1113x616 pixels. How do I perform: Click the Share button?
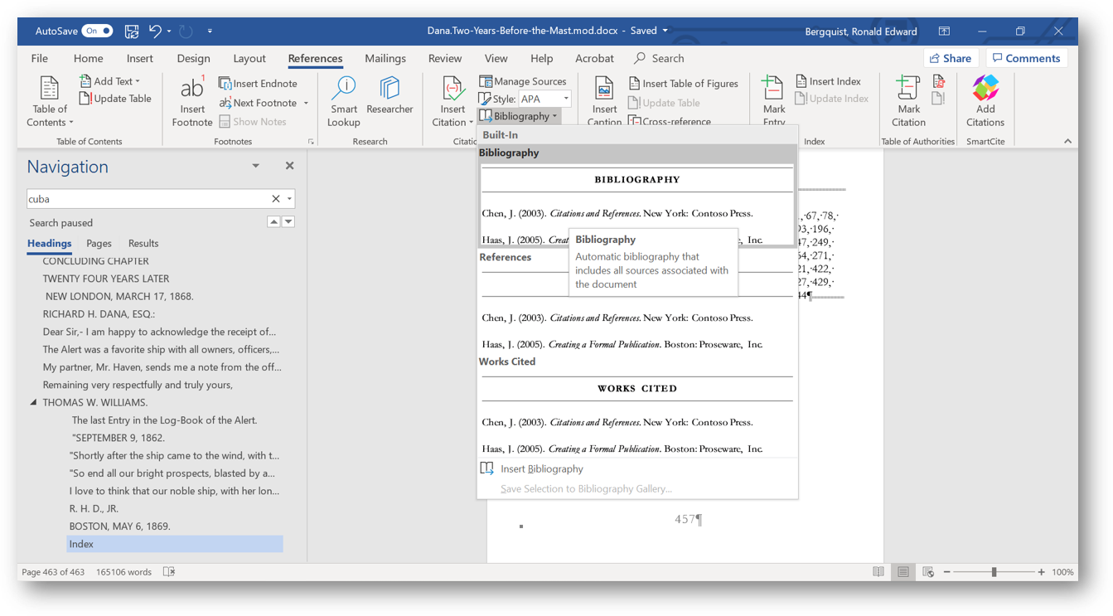[951, 59]
